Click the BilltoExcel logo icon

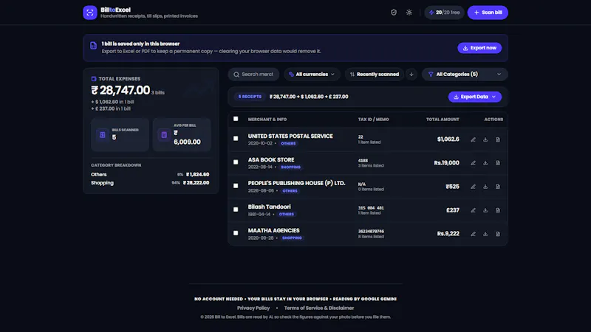90,13
